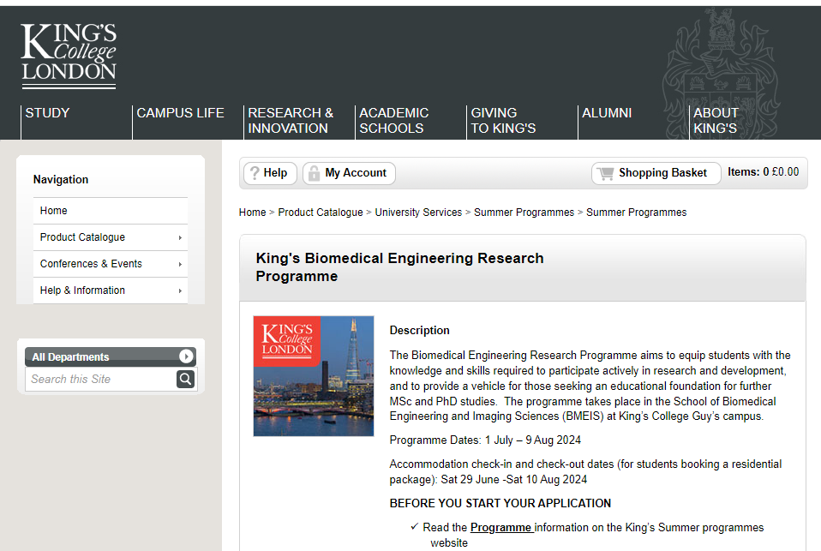
Task: Click the padlock My Account icon
Action: pos(314,173)
